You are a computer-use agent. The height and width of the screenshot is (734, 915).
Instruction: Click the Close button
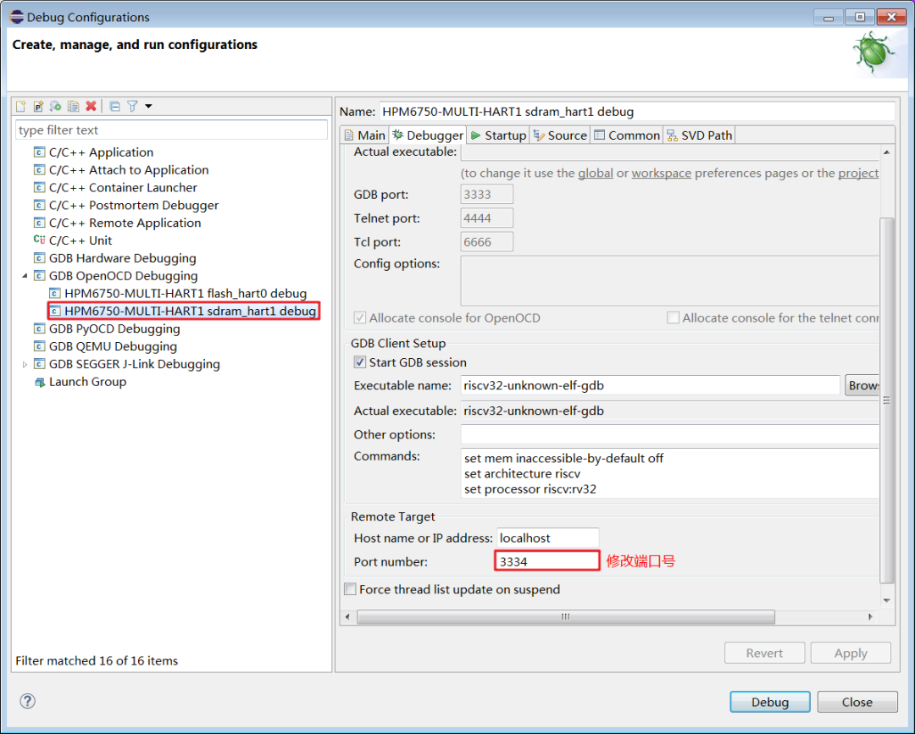click(x=857, y=702)
